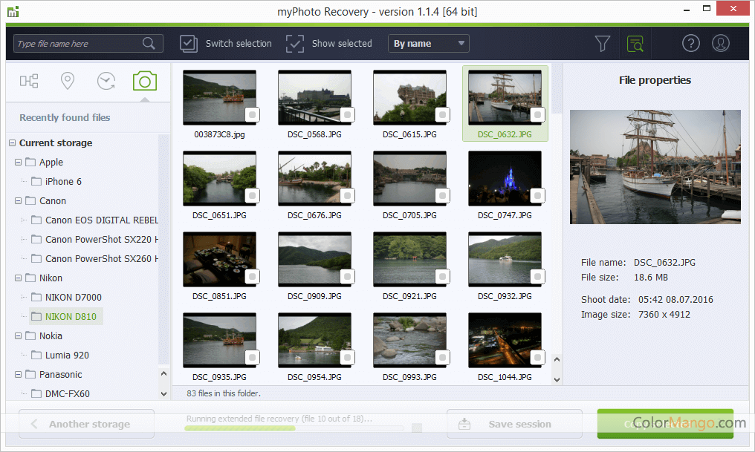Image resolution: width=755 pixels, height=452 pixels.
Task: Click the Switch selection checkbox icon
Action: point(188,43)
